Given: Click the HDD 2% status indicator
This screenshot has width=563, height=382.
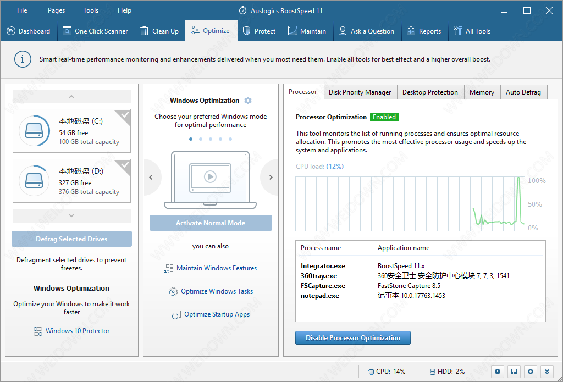Looking at the screenshot, I should click(447, 372).
